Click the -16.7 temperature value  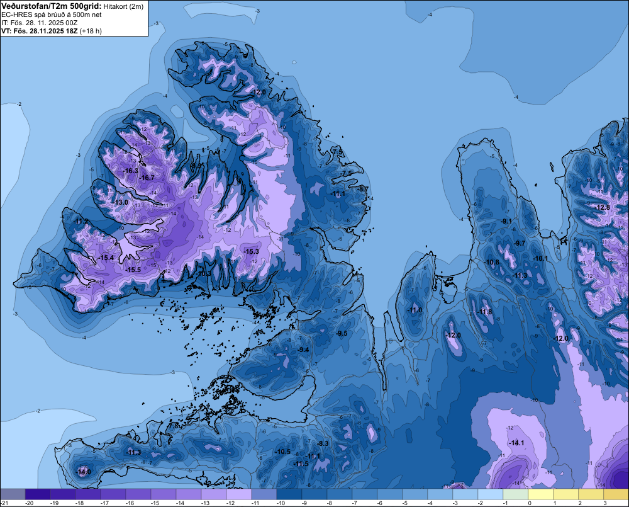[x=147, y=178]
